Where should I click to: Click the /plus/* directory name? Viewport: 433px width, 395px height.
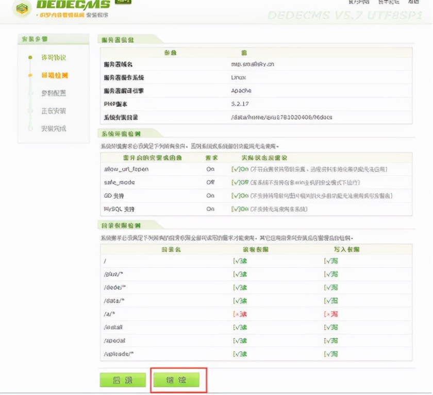coord(113,274)
